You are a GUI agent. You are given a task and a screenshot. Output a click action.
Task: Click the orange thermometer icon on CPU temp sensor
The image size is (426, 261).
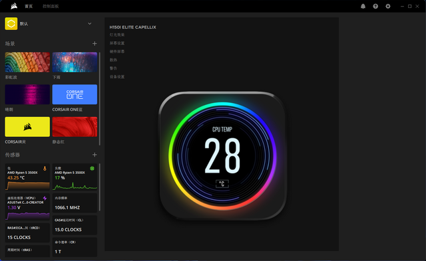point(45,168)
